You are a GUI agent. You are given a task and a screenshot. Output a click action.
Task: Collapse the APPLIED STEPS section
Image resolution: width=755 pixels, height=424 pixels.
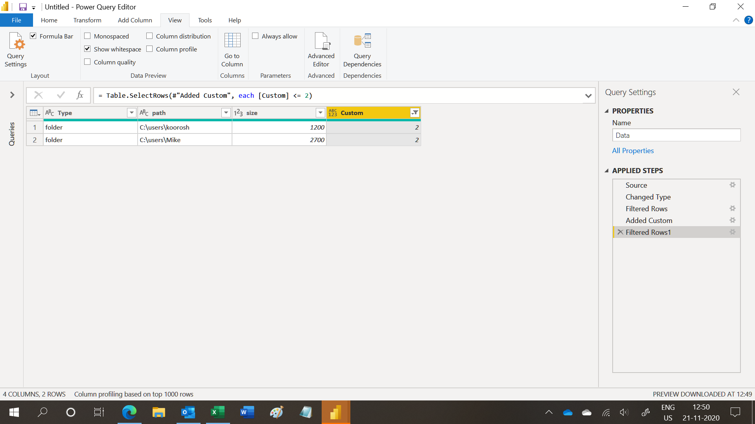click(607, 171)
